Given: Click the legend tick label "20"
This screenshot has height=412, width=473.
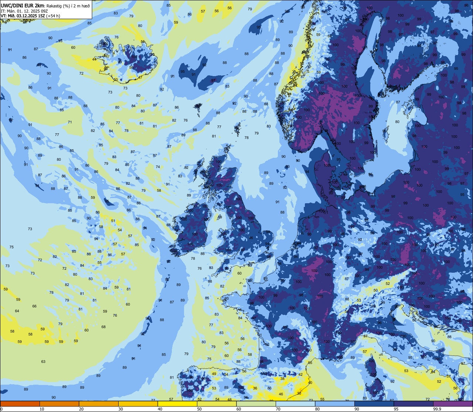Looking at the screenshot, I should (x=81, y=409).
